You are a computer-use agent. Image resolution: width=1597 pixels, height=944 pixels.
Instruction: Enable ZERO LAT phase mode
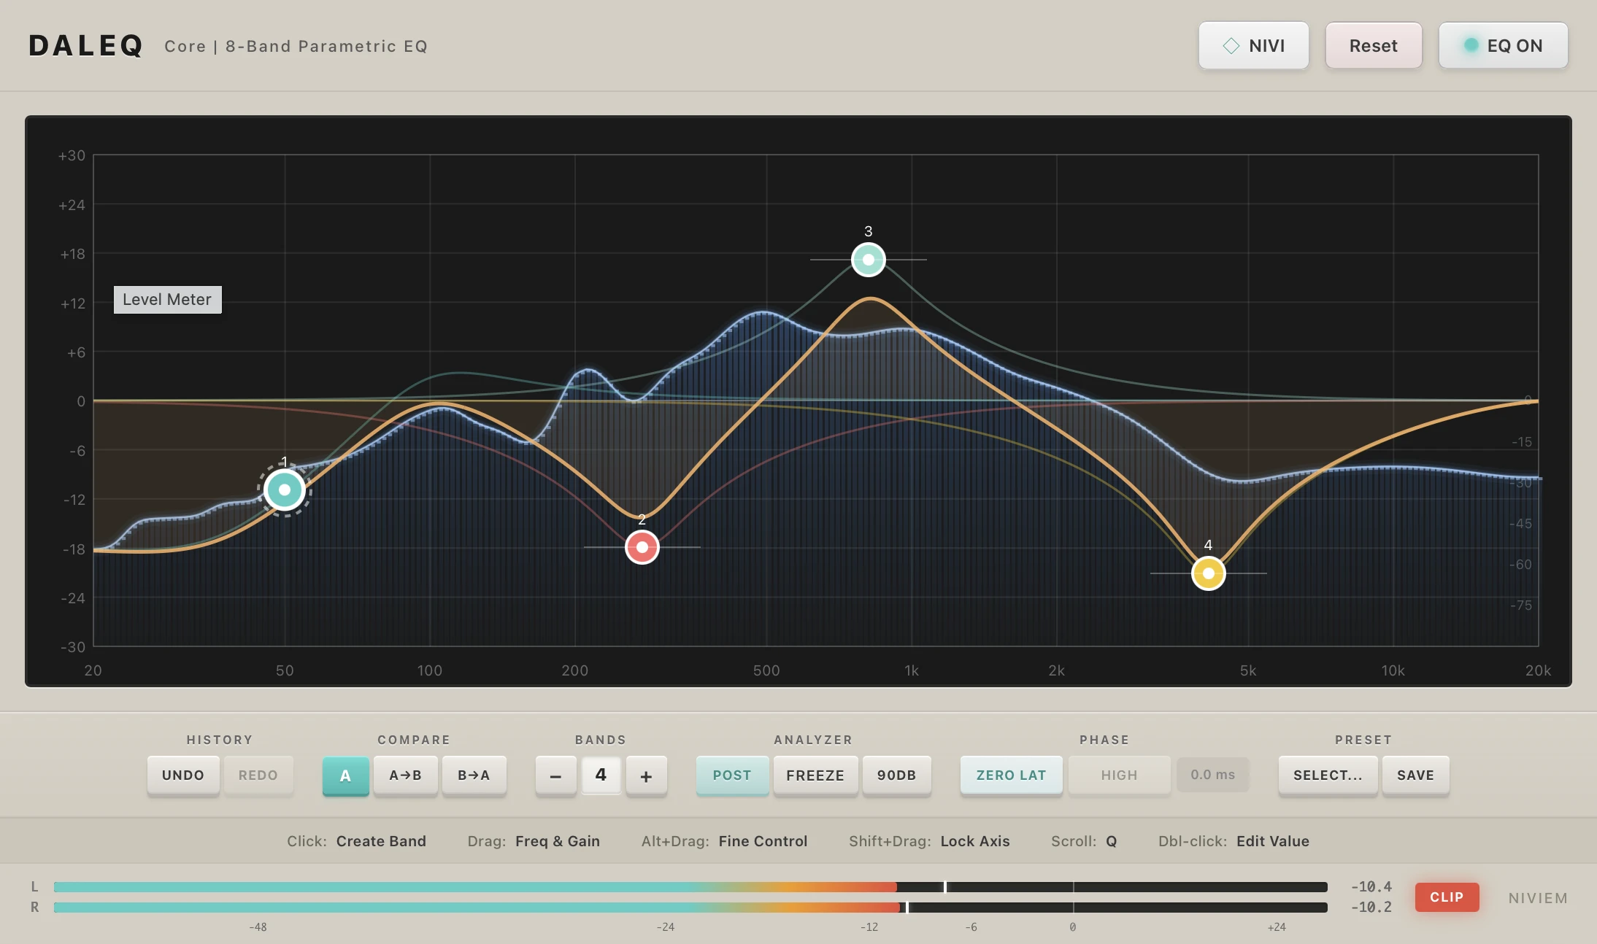pos(1012,775)
